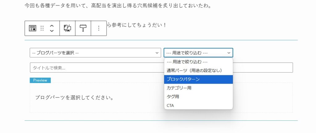This screenshot has width=316, height=133.
Task: Focus the タイトルで検索 search field
Action: click(161, 68)
